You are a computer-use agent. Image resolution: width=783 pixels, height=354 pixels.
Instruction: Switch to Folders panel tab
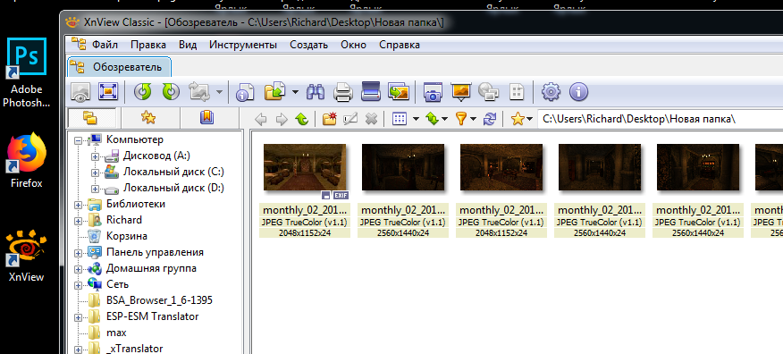point(91,118)
